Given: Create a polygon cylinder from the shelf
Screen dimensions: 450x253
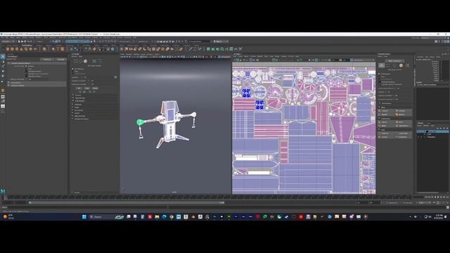Looking at the screenshot, I should 17,49.
